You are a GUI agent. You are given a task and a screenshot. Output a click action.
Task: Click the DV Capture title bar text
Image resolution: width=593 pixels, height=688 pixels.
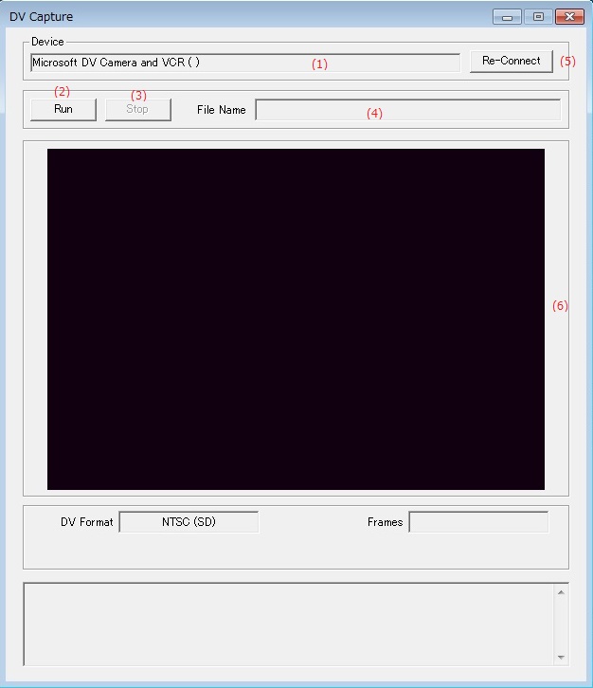[42, 17]
